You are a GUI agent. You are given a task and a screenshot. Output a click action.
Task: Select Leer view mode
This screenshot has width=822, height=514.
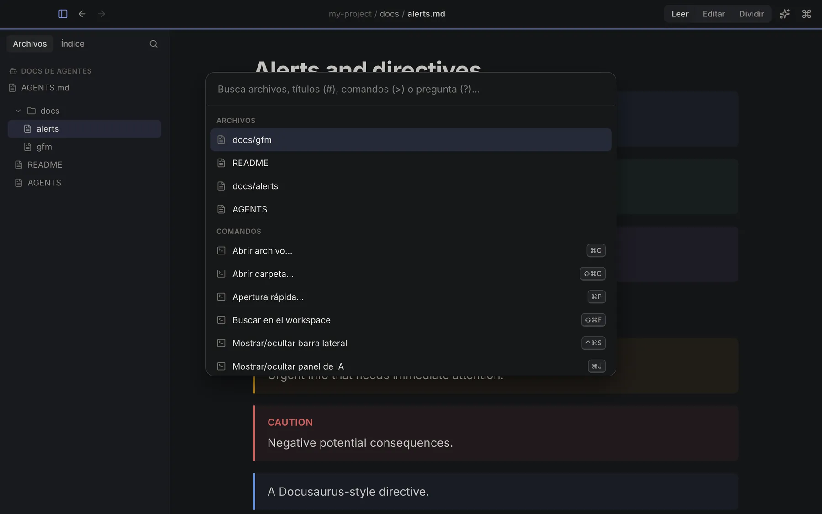click(680, 14)
